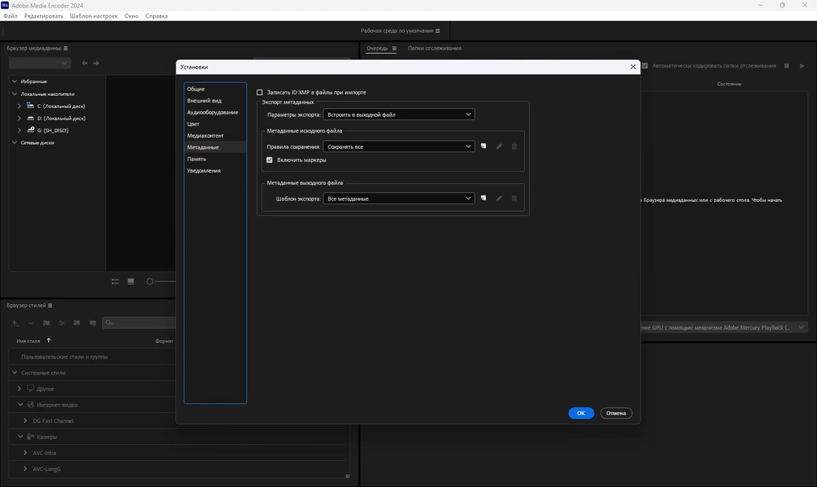
Task: Open the path dropdown in Браузер медиаданных
Action: click(x=39, y=63)
